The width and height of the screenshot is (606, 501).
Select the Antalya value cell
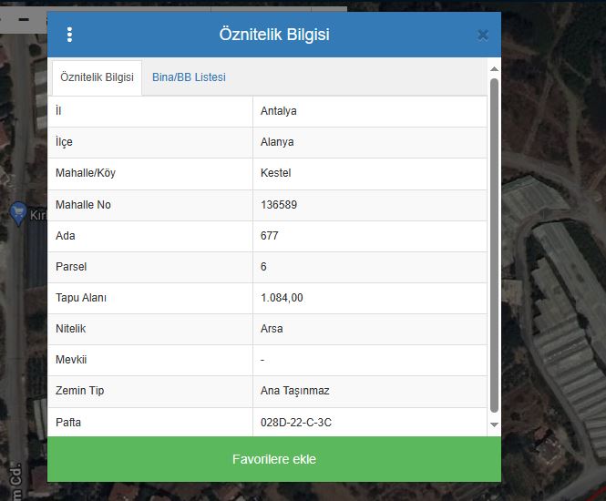coord(370,111)
